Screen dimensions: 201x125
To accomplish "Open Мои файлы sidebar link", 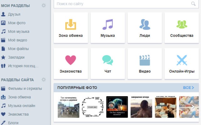I will tap(18, 49).
